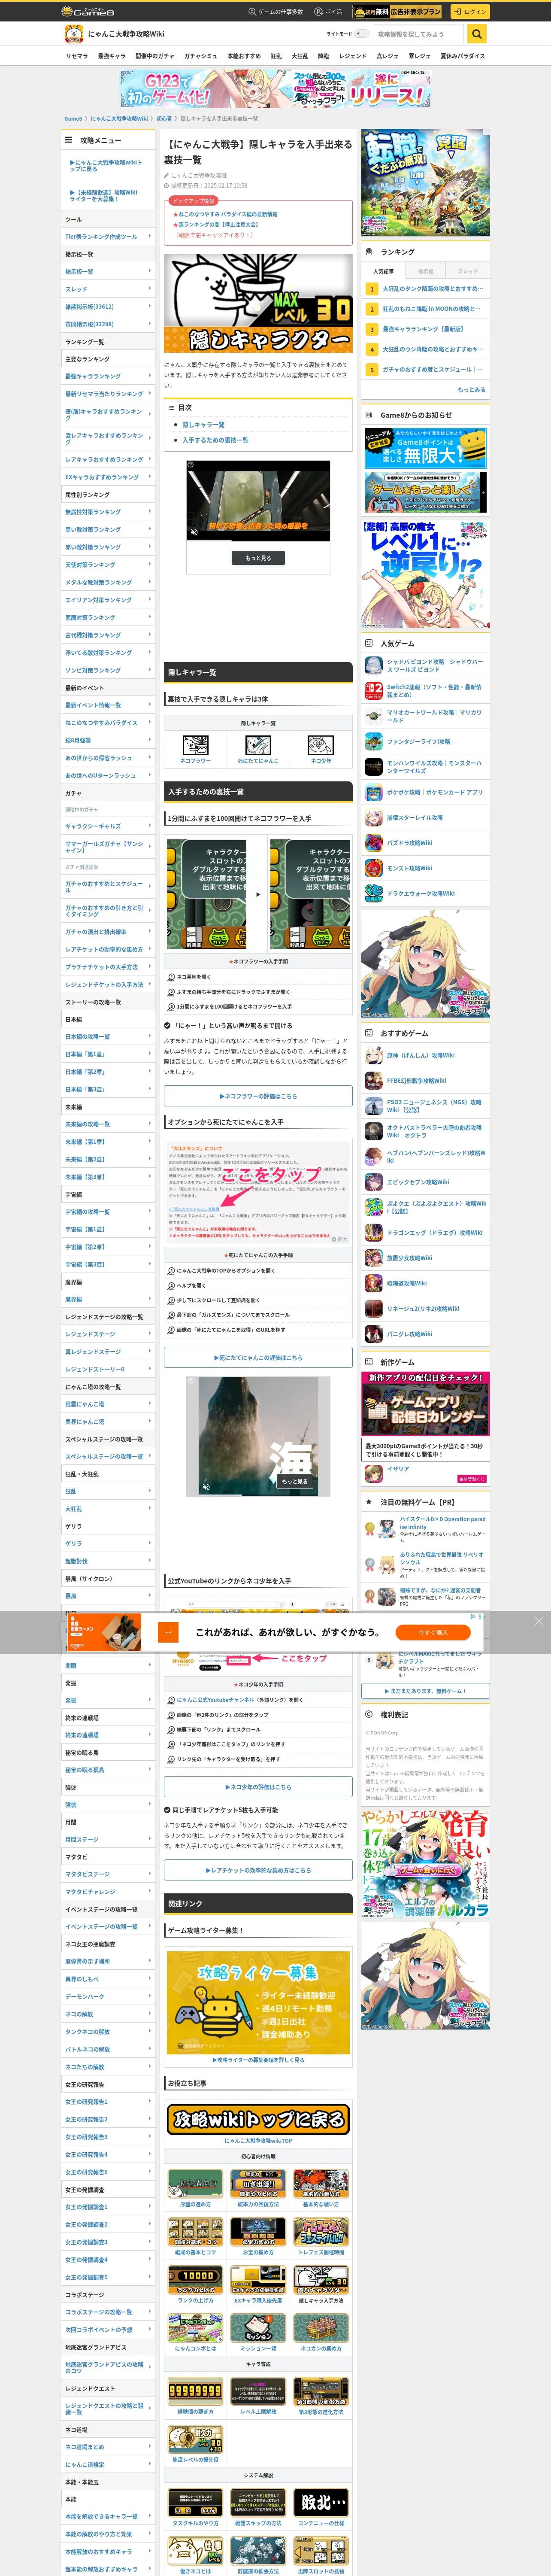Click 入手するための裏技一覧 contents link

pyautogui.click(x=215, y=440)
